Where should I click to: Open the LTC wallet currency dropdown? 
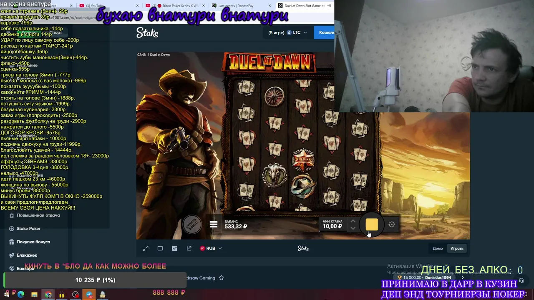tap(297, 32)
